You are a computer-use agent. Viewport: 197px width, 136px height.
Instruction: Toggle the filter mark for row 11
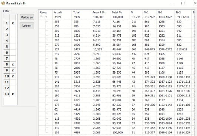[13, 82]
